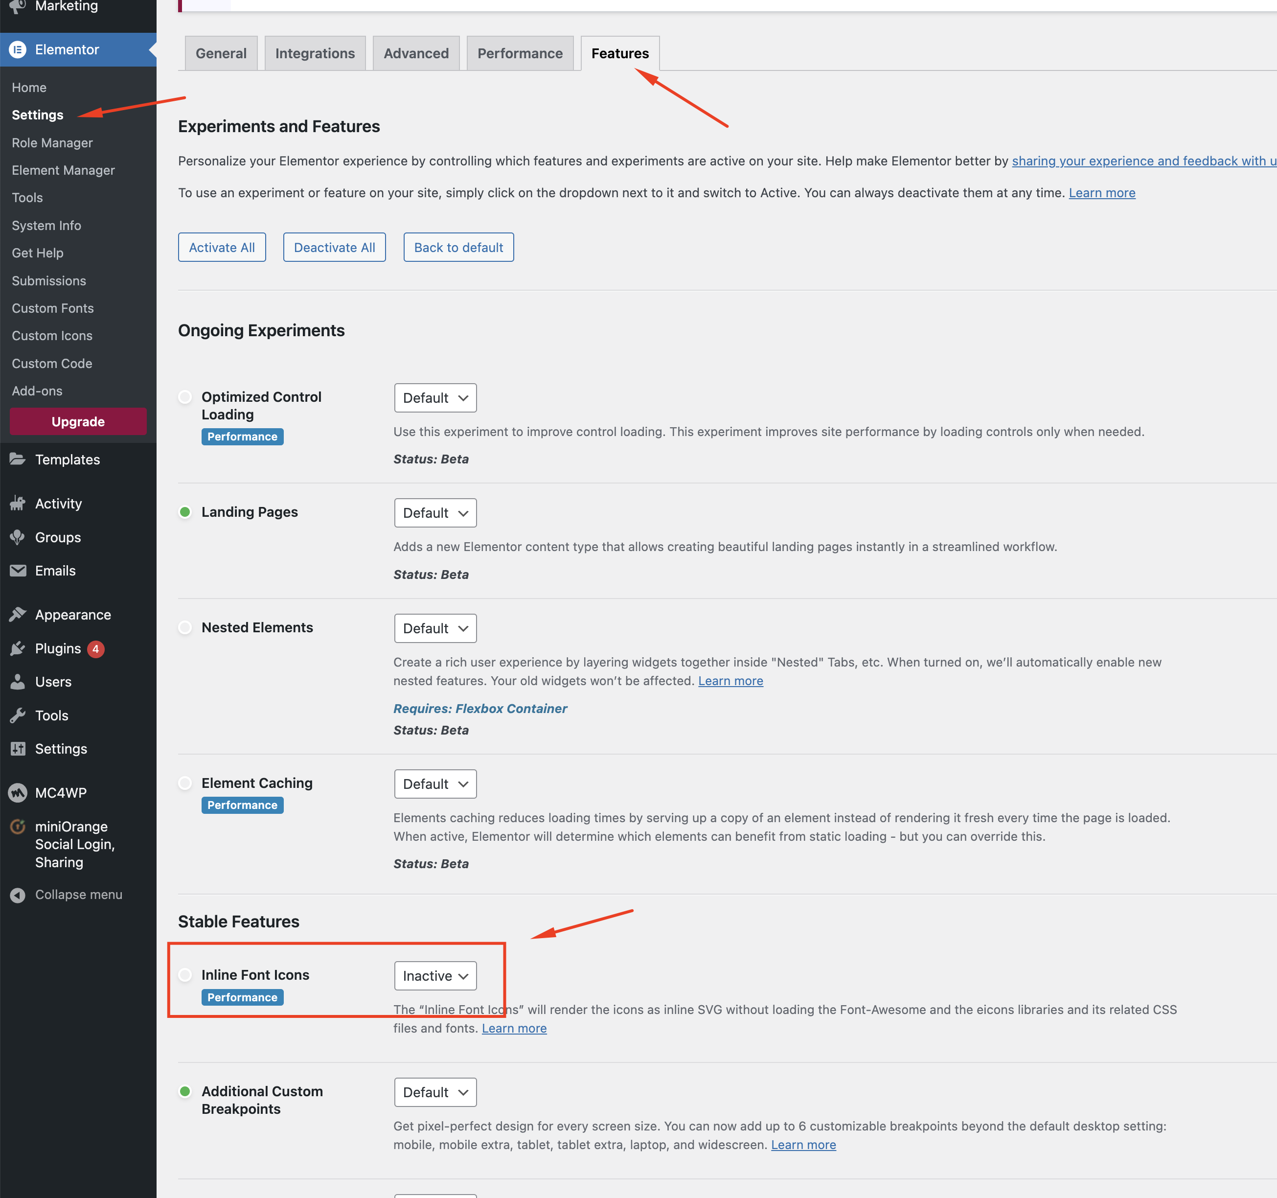Switch to the Performance tab
Viewport: 1277px width, 1198px height.
click(520, 53)
